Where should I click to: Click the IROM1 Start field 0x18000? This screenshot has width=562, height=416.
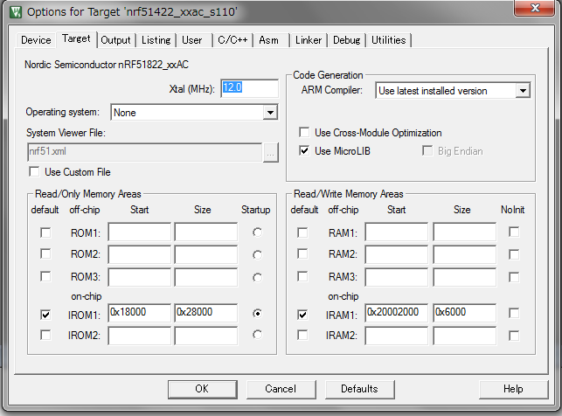(140, 313)
